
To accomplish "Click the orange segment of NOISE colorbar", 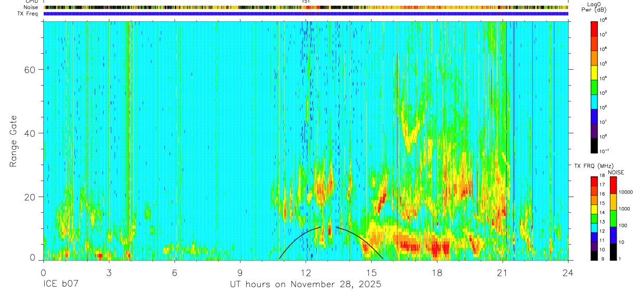I will (613, 202).
